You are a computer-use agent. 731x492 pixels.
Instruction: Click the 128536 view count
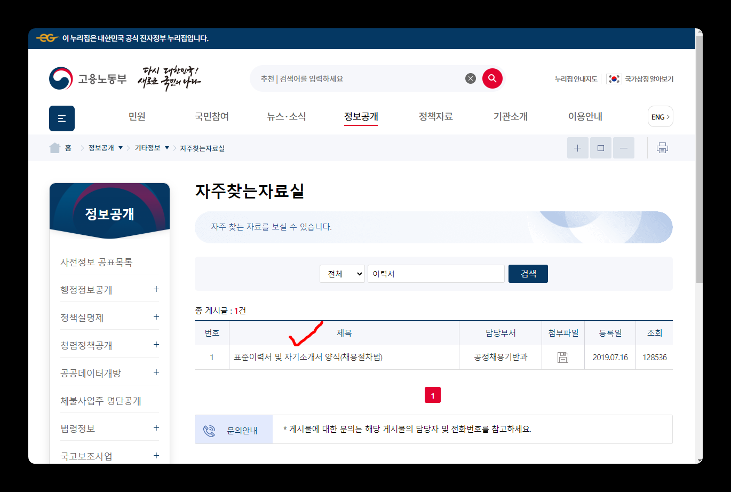point(655,358)
